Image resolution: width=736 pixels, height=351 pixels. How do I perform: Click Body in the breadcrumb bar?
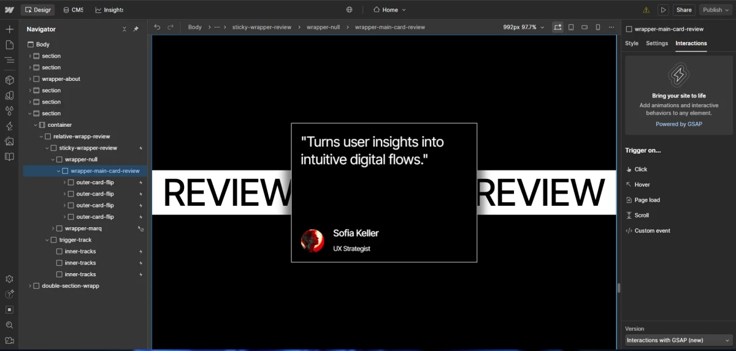[195, 27]
